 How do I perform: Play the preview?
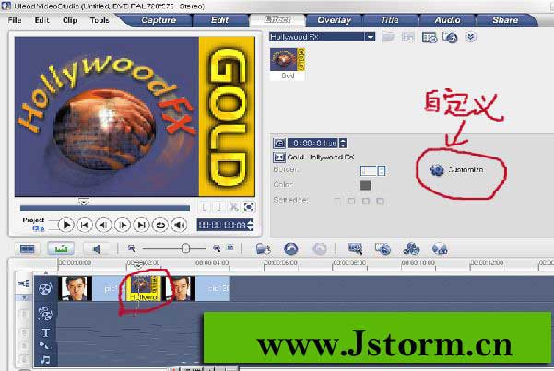pos(66,225)
